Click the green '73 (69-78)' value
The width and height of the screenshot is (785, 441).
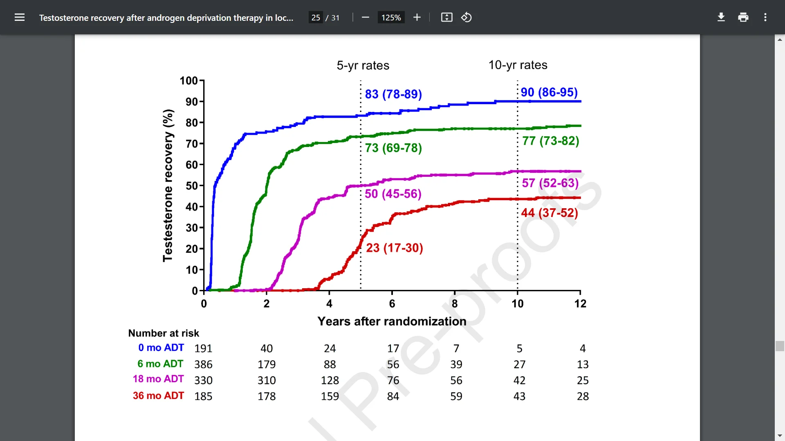(x=393, y=148)
